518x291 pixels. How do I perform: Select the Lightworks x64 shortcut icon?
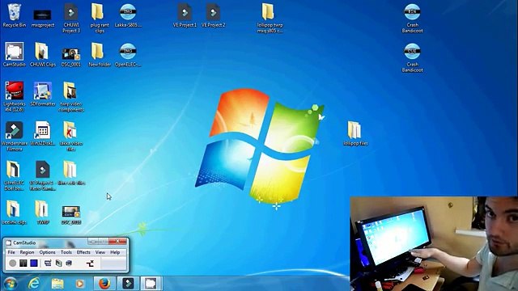tap(15, 96)
